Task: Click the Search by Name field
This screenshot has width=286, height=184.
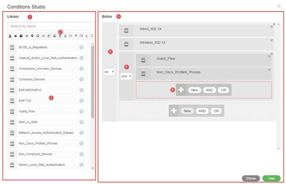Action: click(x=51, y=26)
